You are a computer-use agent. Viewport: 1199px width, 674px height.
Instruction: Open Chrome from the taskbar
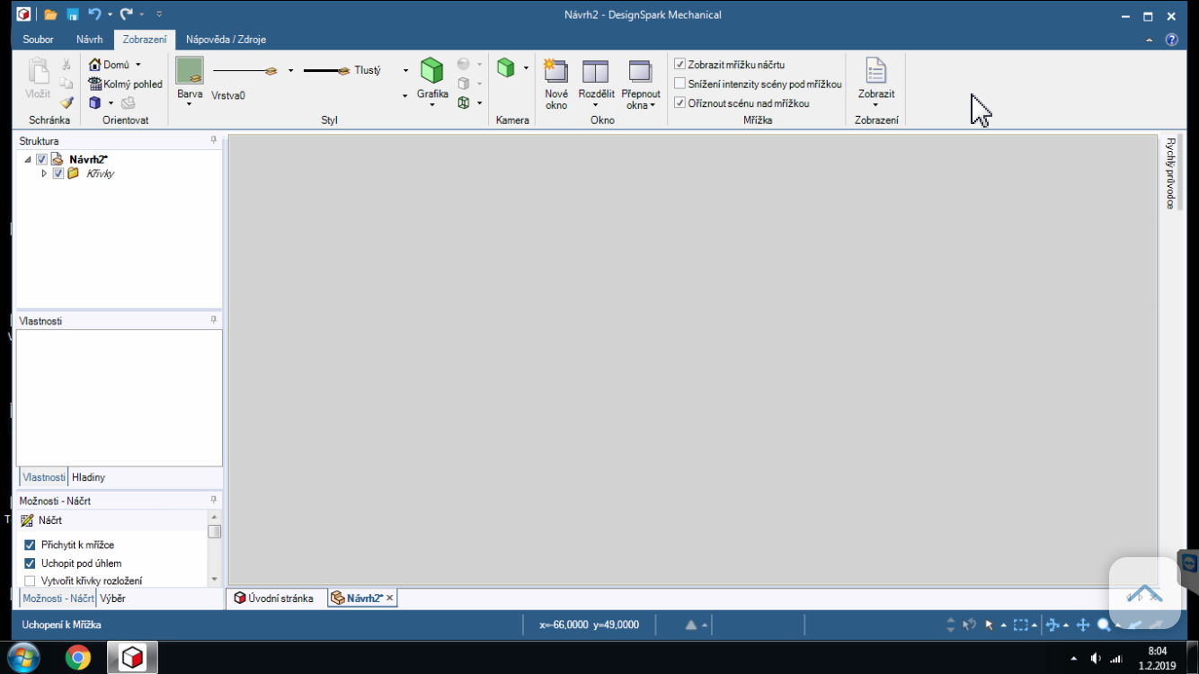tap(78, 658)
